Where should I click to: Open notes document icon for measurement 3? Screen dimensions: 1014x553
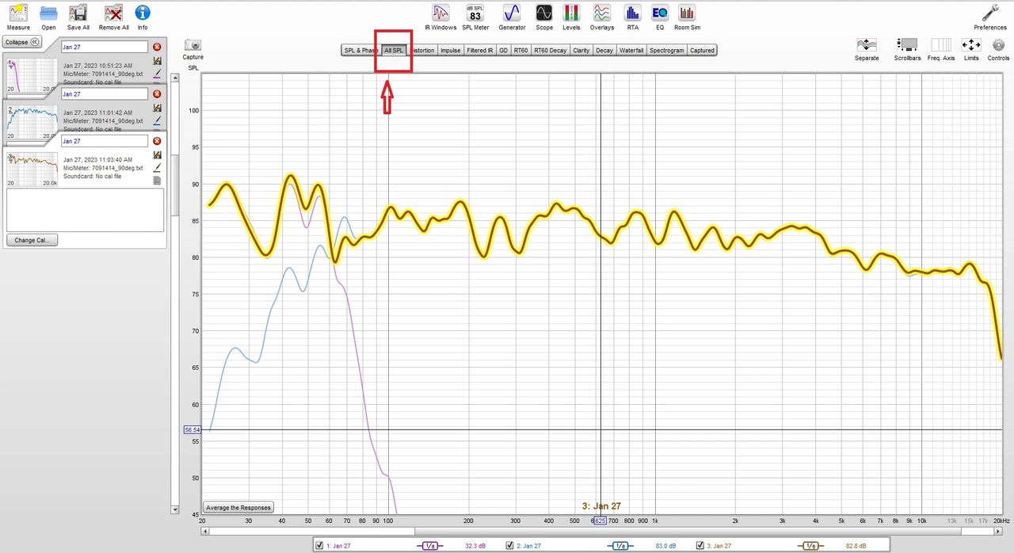(x=157, y=181)
